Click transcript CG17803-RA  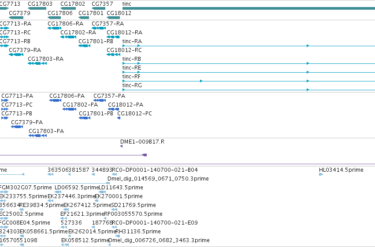pos(45,59)
